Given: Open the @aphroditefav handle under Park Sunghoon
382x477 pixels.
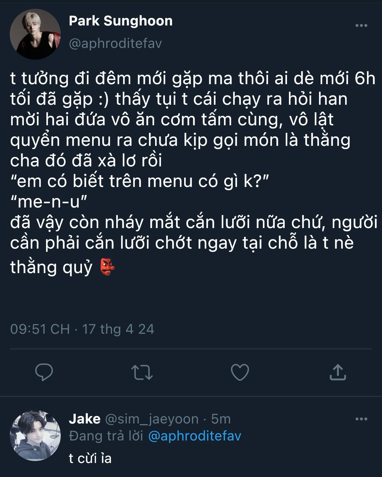Looking at the screenshot, I should pyautogui.click(x=116, y=43).
